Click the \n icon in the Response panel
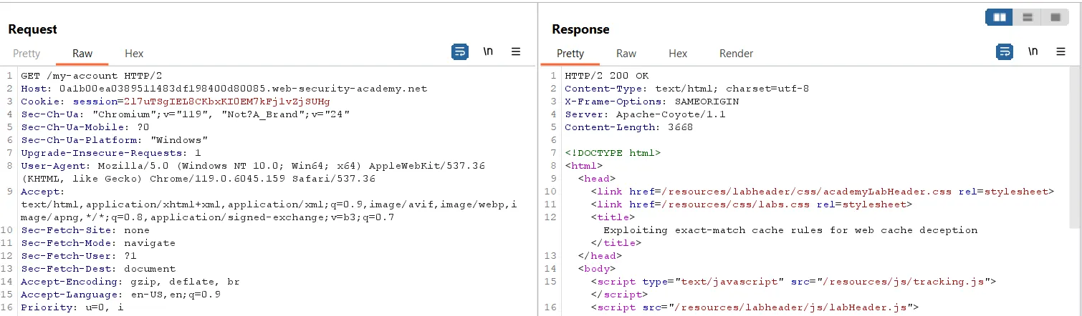This screenshot has width=1082, height=316. pos(1033,51)
